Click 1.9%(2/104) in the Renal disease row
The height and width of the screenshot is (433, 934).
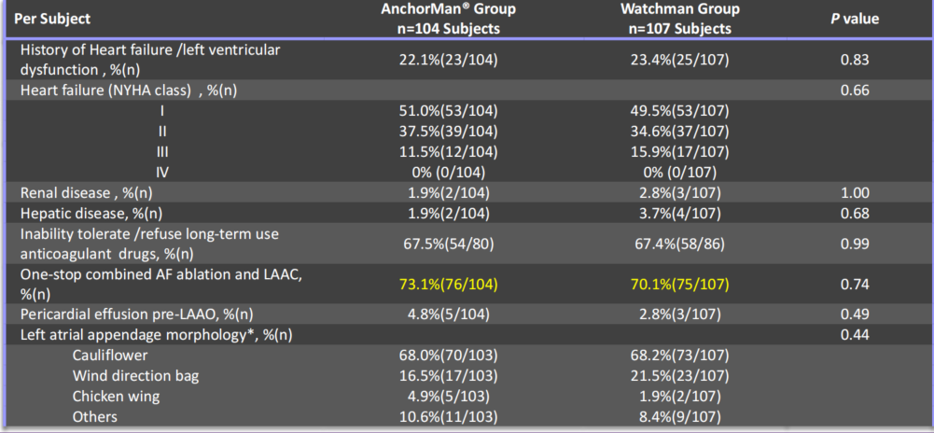tap(448, 193)
